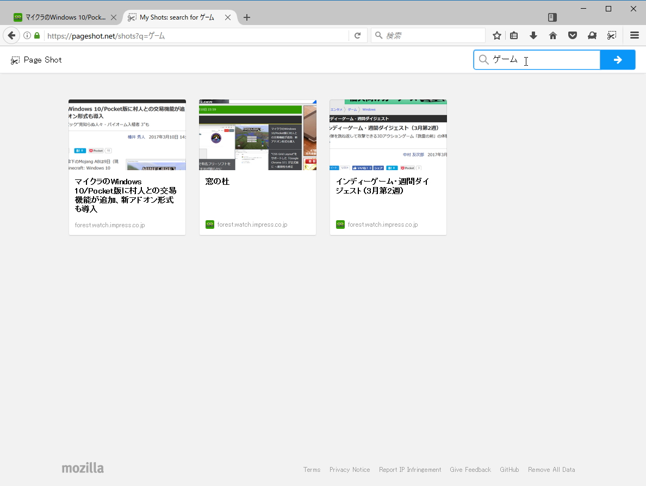
Task: Click forest.watch.impress.co.jp under 窓の杜 card
Action: click(x=252, y=225)
